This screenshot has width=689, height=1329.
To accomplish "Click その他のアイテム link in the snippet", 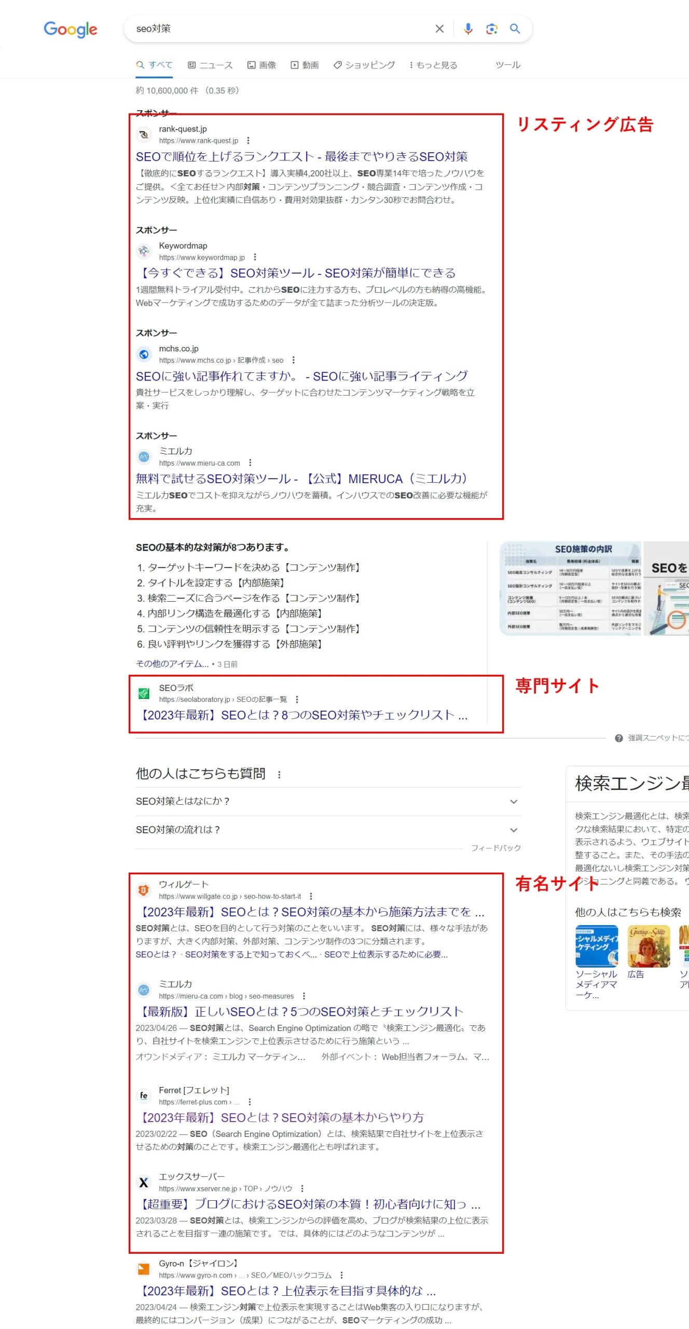I will (x=172, y=664).
